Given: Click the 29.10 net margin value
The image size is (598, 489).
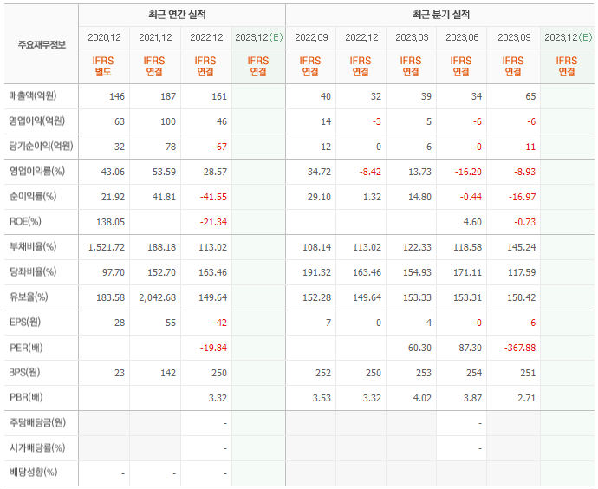Looking at the screenshot, I should pos(319,197).
